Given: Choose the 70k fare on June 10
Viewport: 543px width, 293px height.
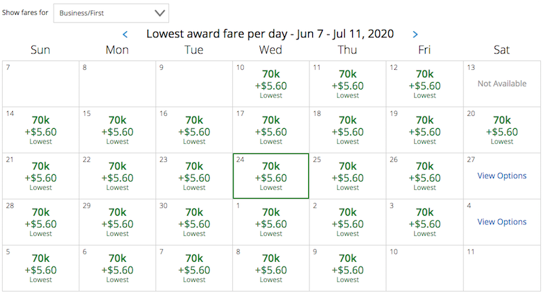Looking at the screenshot, I should point(271,84).
